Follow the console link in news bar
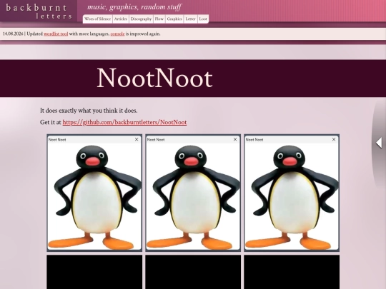The width and height of the screenshot is (386, 289). 117,34
